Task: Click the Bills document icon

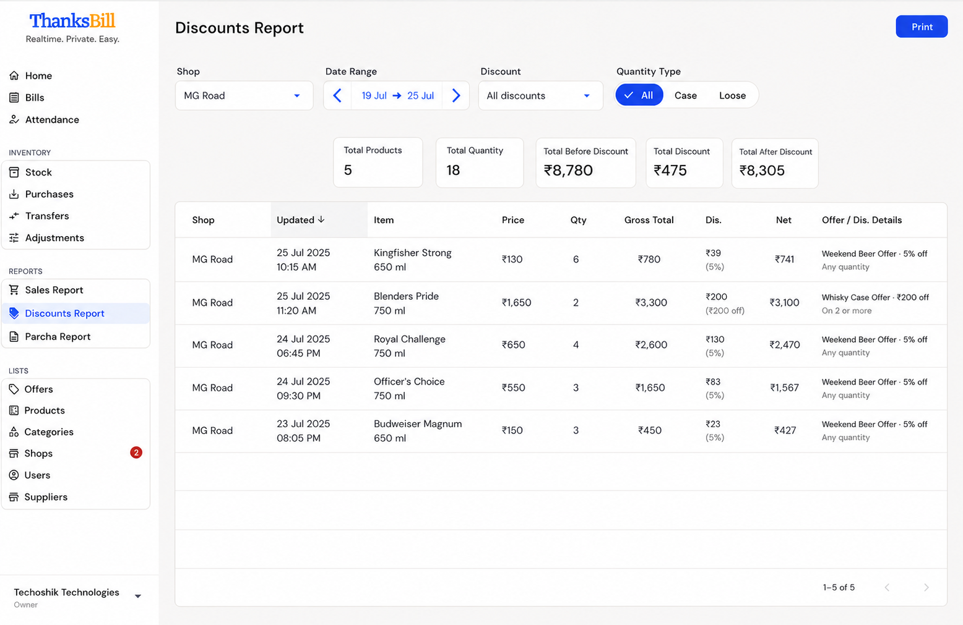Action: point(14,98)
